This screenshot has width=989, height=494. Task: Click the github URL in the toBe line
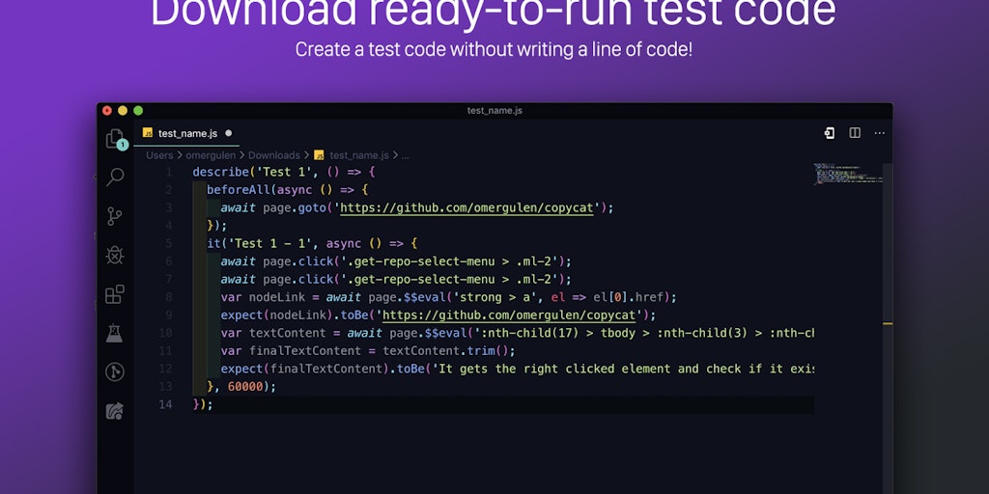[x=510, y=315]
